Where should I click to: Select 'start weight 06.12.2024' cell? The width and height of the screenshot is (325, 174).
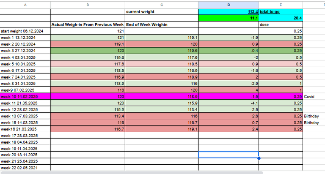[x=25, y=31]
